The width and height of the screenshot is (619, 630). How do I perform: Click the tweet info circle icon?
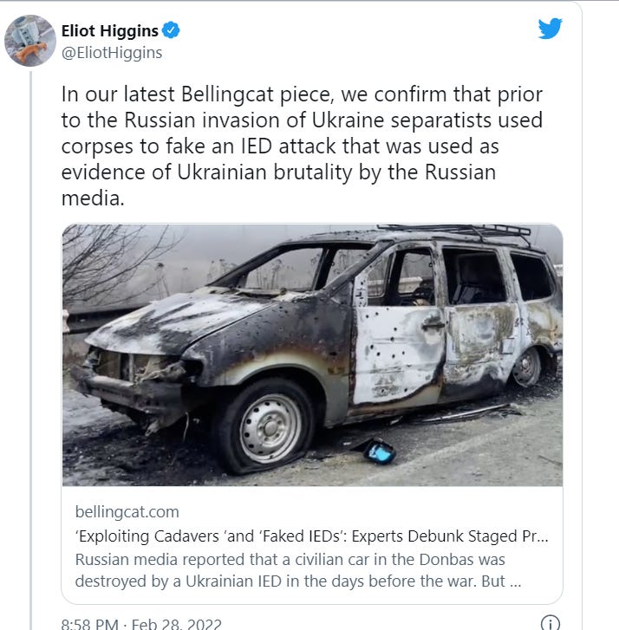click(550, 622)
